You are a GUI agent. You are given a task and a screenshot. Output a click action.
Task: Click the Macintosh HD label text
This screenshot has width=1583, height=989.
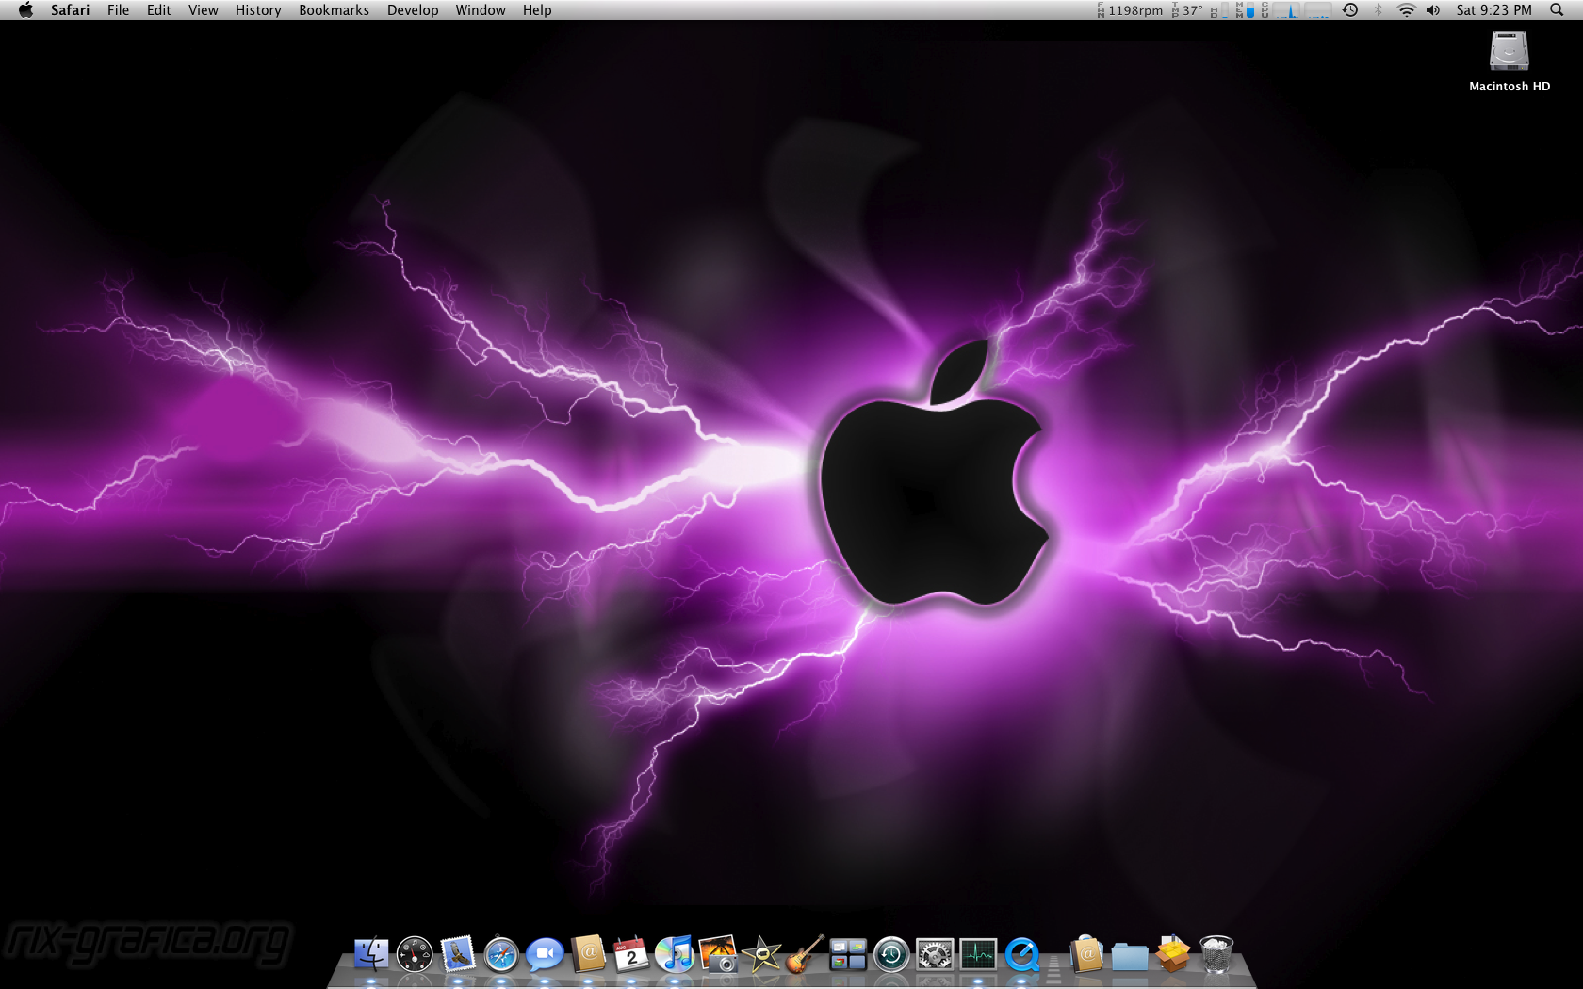(1510, 87)
